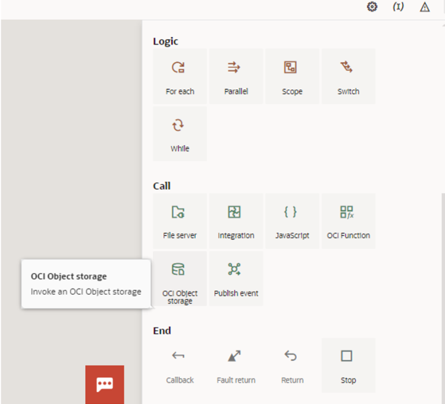
Task: Choose the Scope action tile
Action: (292, 76)
